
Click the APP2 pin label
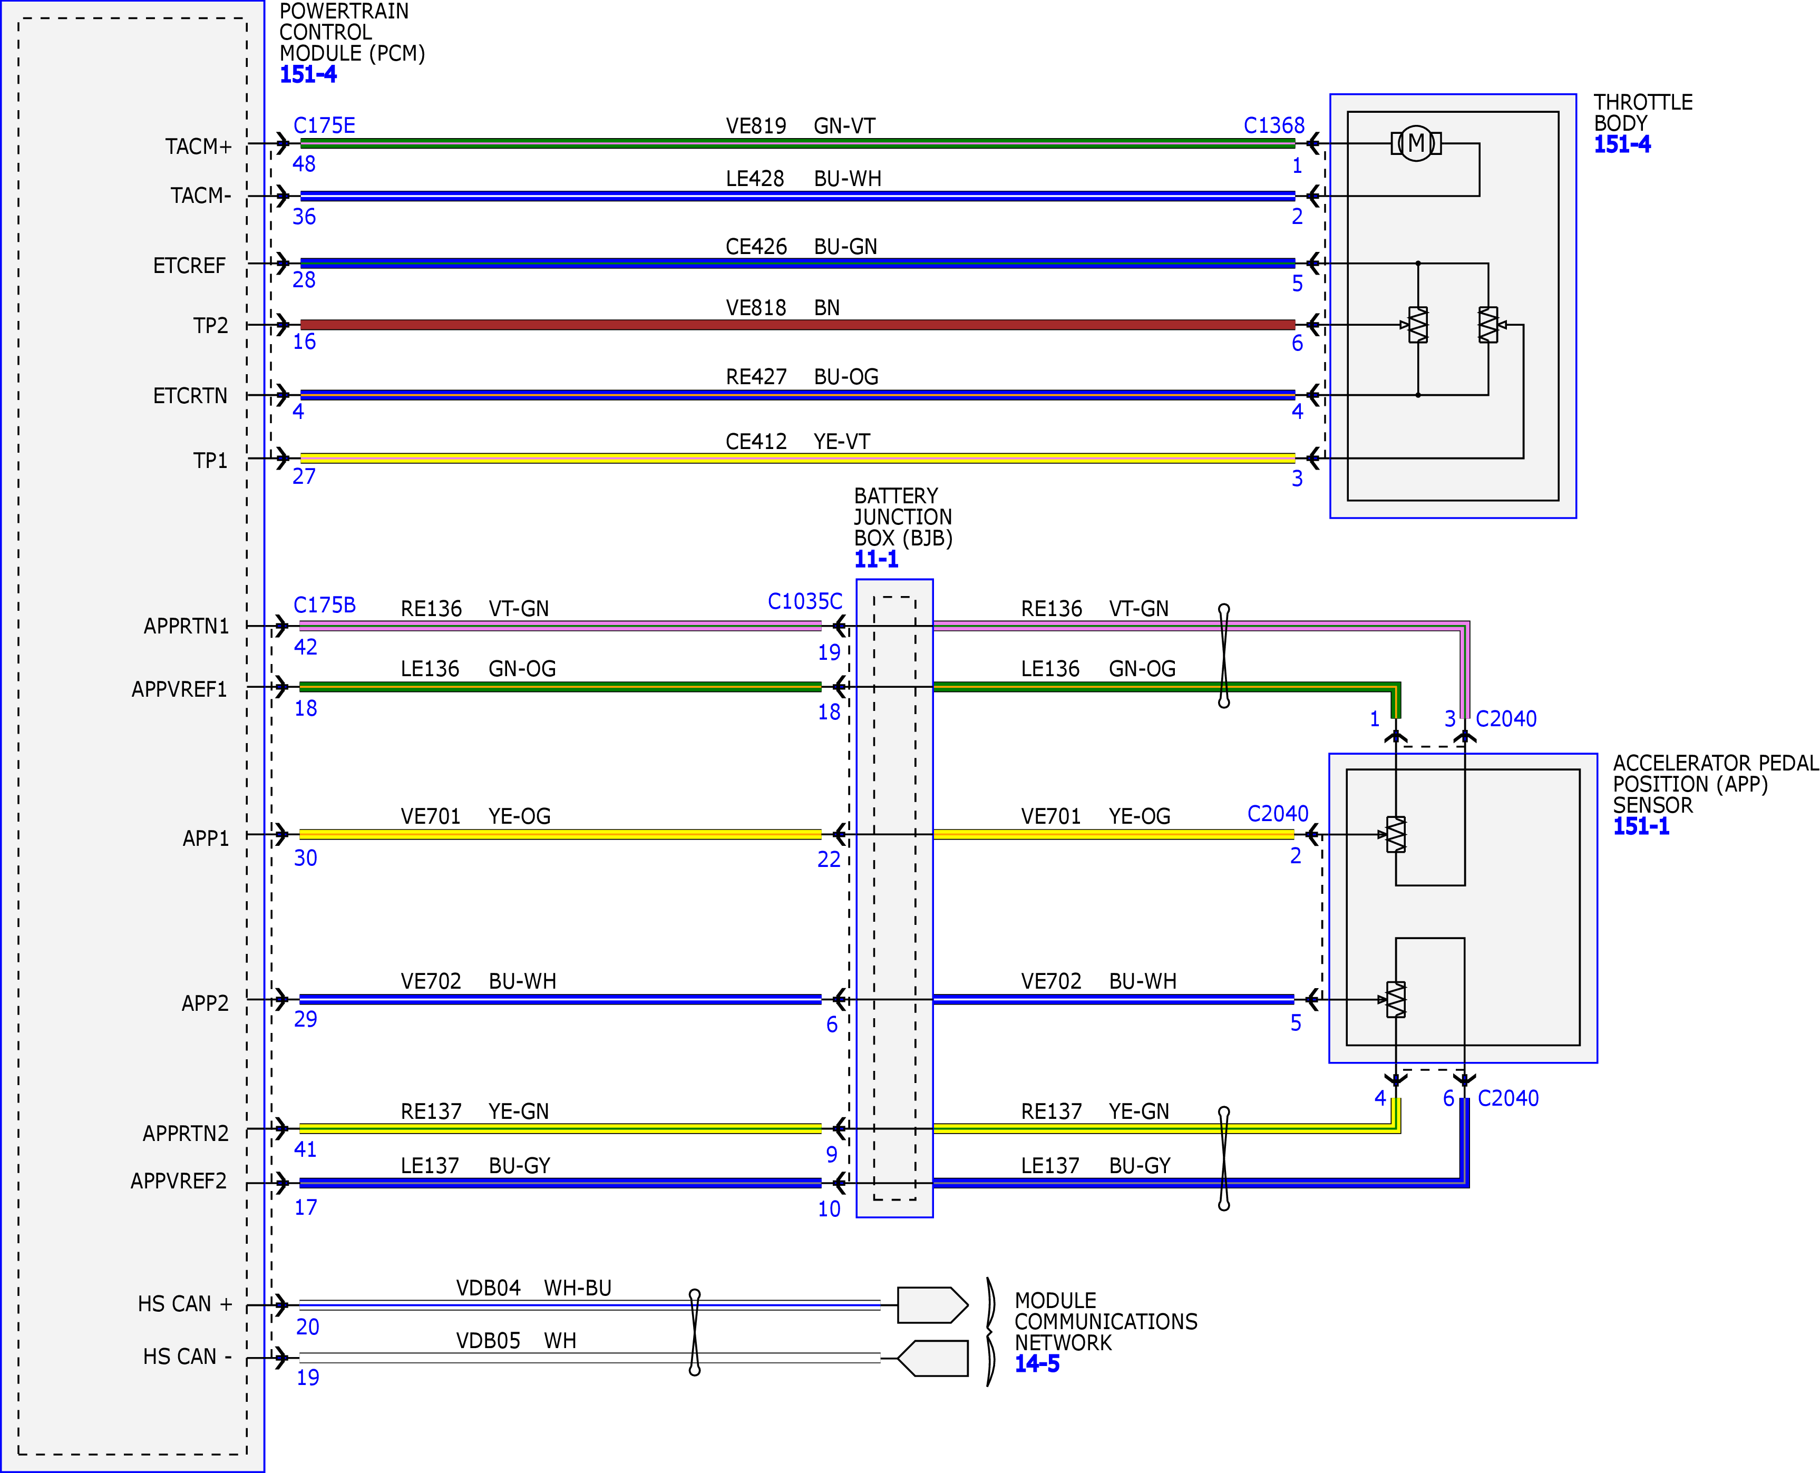(x=205, y=1003)
